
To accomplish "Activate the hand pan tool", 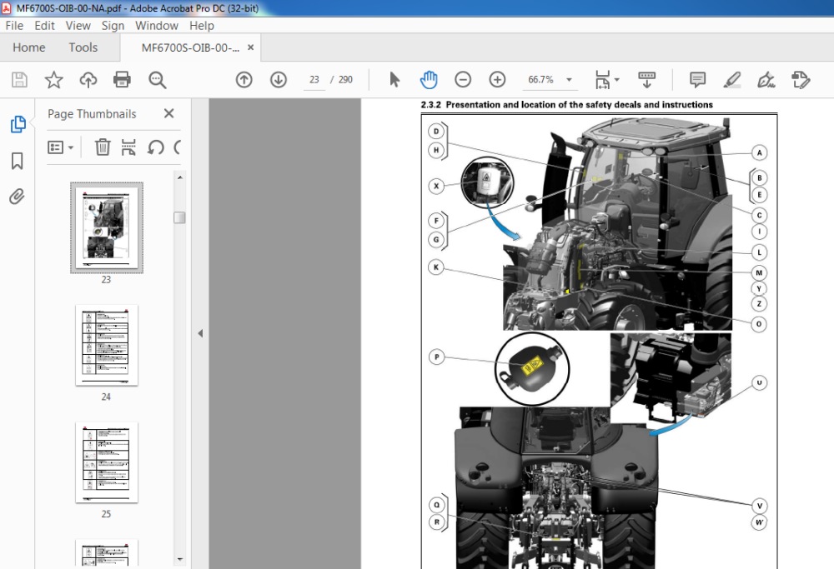I will point(428,80).
